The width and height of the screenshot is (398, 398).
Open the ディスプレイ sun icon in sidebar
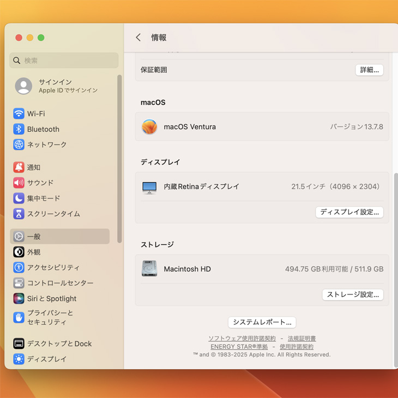click(19, 359)
